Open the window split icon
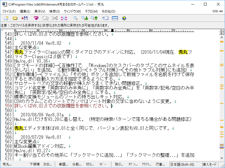This screenshot has width=225, height=168. 115,18
